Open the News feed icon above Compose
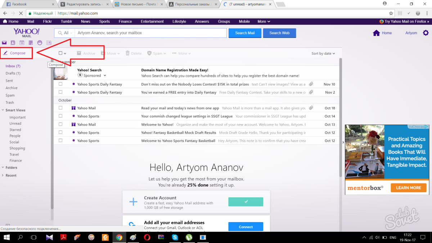This screenshot has height=243, width=432. pos(49,43)
